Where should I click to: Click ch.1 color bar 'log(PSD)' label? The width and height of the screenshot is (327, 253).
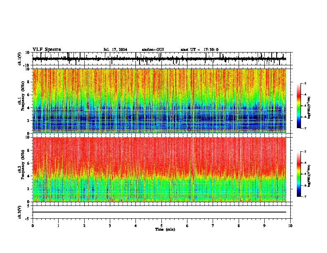coord(309,108)
